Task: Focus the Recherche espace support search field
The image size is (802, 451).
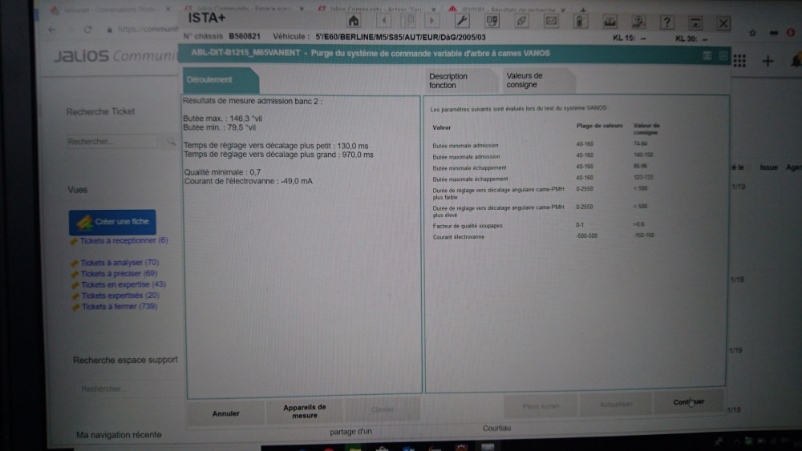Action: coord(128,389)
